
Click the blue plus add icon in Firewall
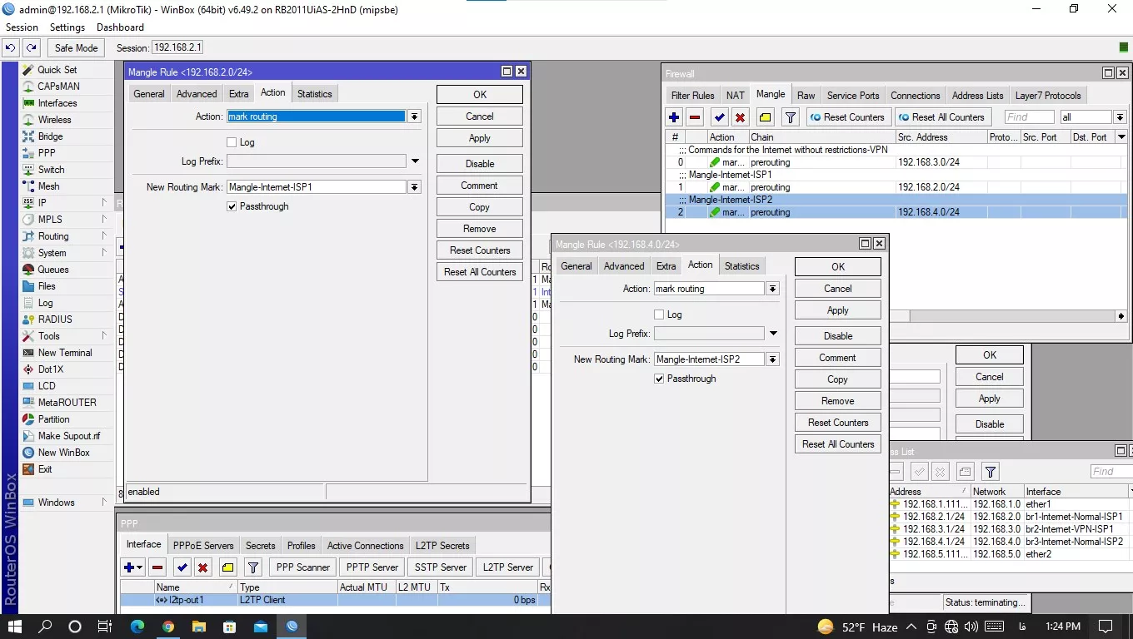click(674, 117)
